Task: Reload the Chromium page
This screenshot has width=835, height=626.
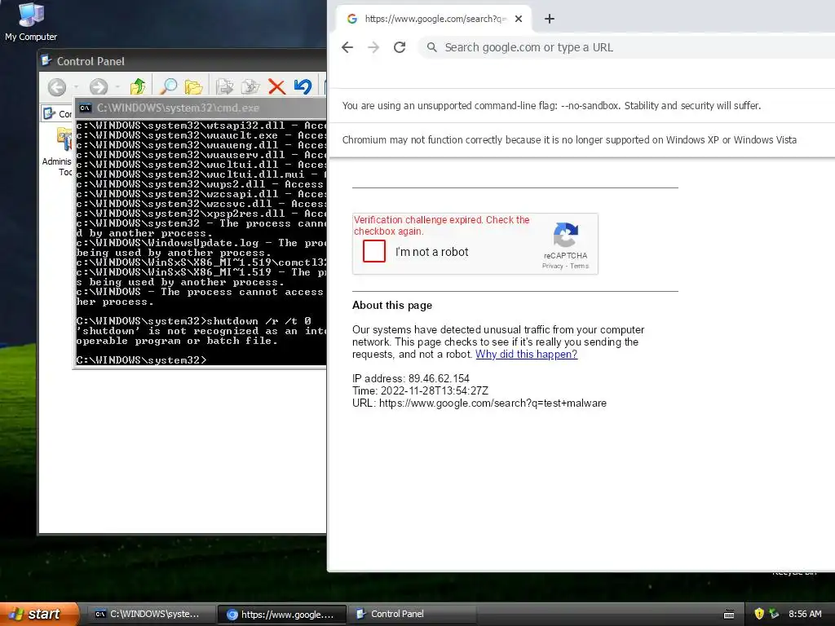Action: pyautogui.click(x=400, y=47)
